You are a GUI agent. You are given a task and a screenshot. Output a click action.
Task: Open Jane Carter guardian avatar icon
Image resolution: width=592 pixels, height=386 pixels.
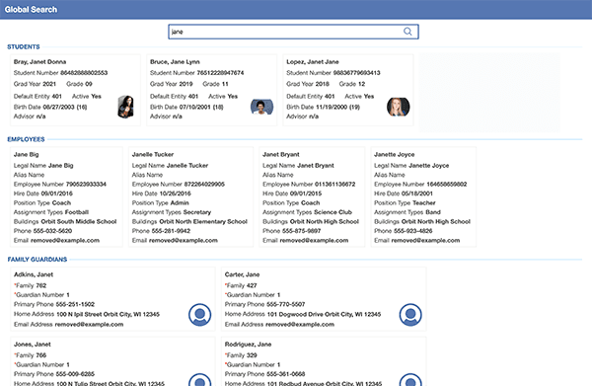tap(410, 315)
